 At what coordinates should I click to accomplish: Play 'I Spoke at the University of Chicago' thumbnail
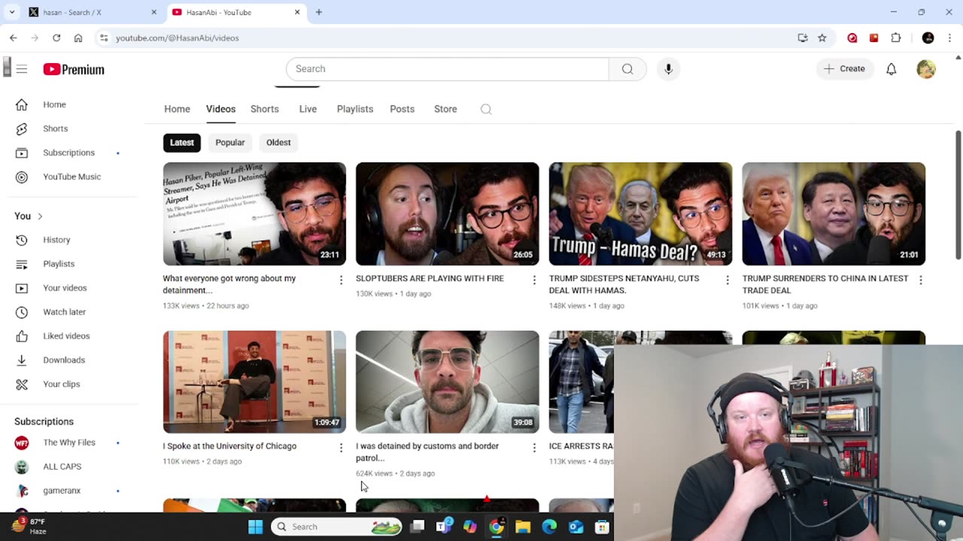tap(254, 382)
